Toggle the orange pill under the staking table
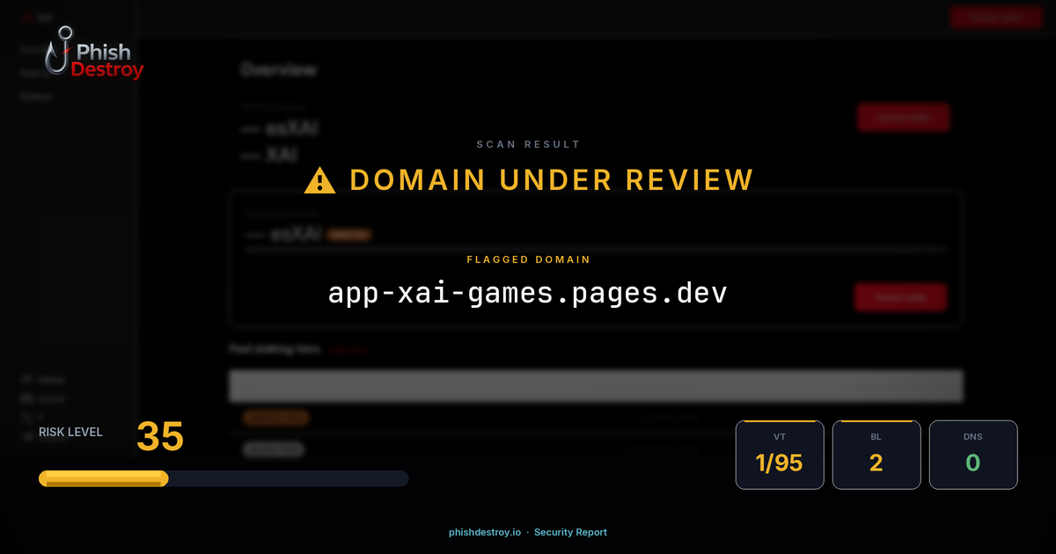 point(275,417)
